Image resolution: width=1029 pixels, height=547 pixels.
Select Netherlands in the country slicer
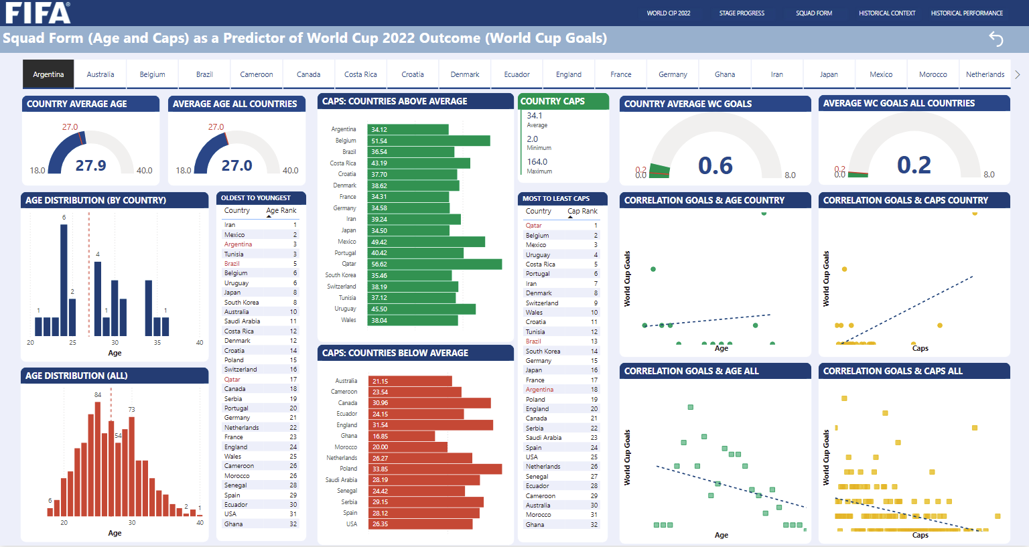(985, 74)
